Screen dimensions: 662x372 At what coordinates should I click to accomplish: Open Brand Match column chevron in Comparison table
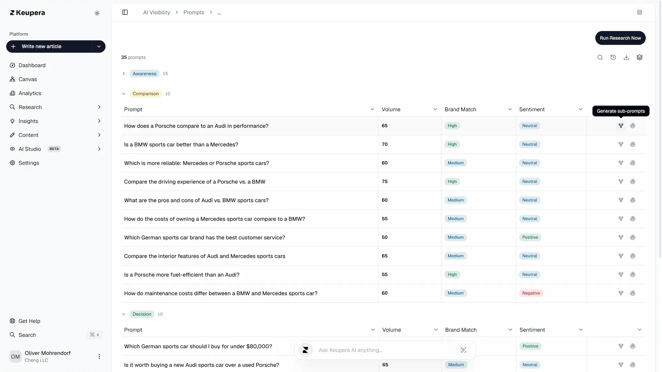510,109
